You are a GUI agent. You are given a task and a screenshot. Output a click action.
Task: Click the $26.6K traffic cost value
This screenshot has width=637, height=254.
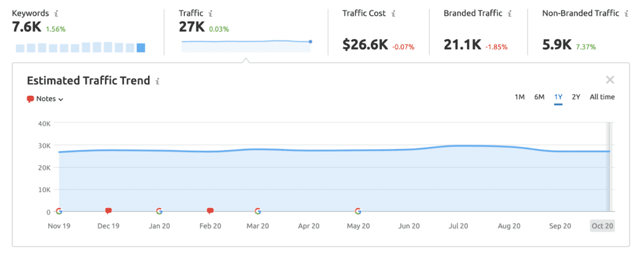(x=365, y=45)
